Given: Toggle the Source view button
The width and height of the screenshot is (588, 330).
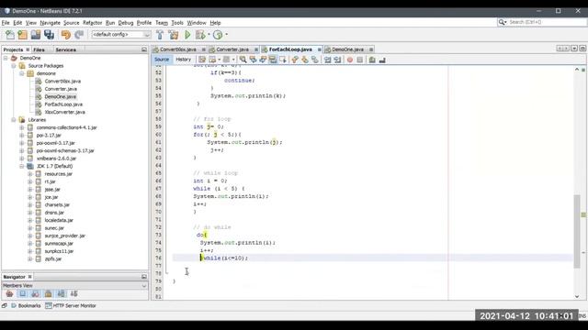Looking at the screenshot, I should point(162,60).
